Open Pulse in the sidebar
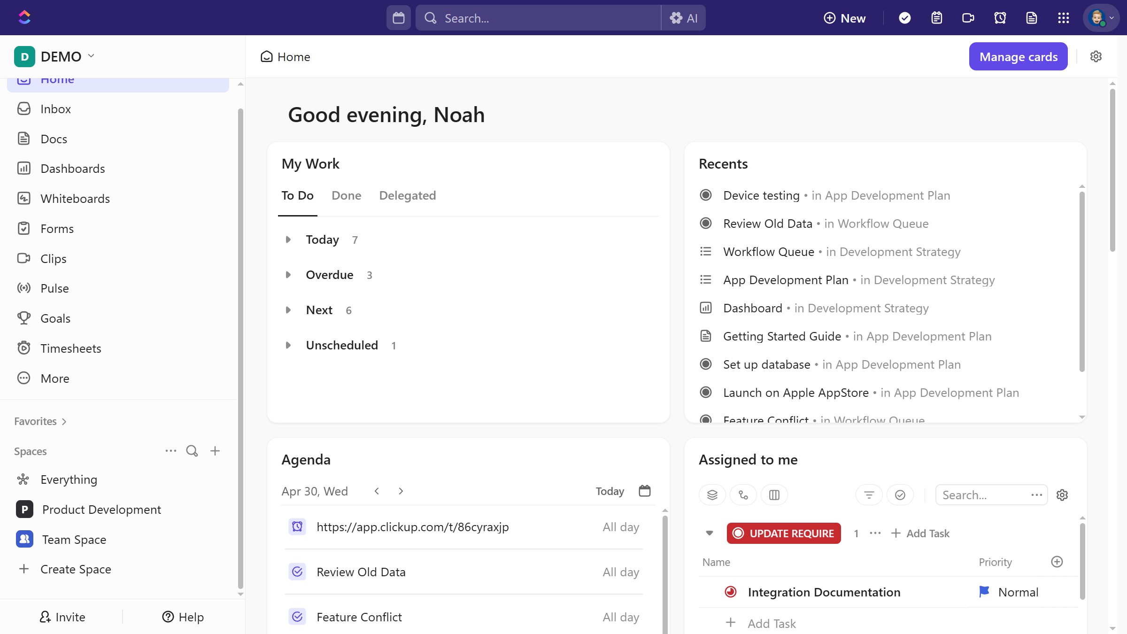Image resolution: width=1127 pixels, height=634 pixels. (x=117, y=288)
